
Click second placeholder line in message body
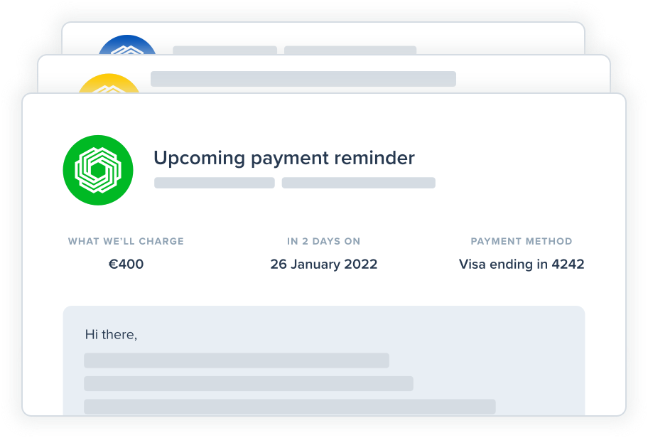249,383
